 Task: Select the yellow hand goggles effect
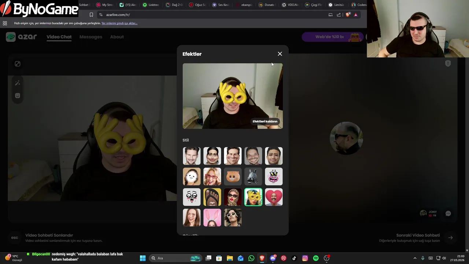coord(253,197)
